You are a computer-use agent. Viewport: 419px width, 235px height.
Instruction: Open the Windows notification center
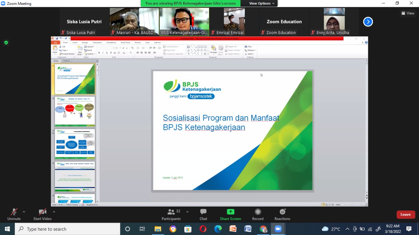coord(409,229)
